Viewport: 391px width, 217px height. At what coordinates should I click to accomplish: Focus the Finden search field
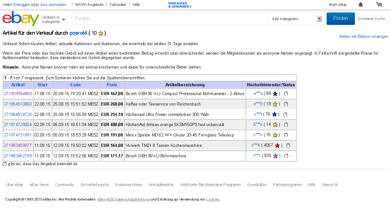[x=170, y=19]
